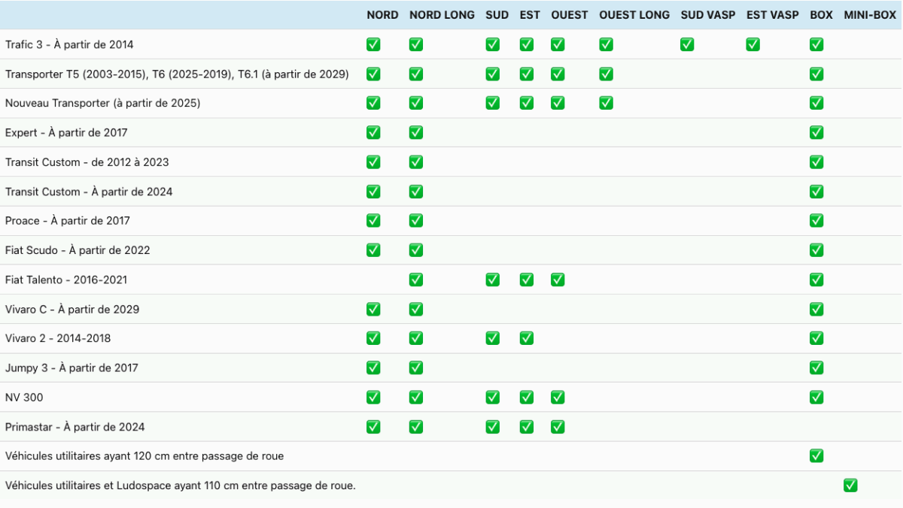Click NV 300 check mark under OUEST
This screenshot has width=903, height=508.
pyautogui.click(x=558, y=397)
